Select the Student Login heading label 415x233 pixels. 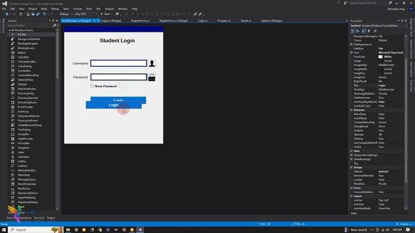click(x=117, y=40)
